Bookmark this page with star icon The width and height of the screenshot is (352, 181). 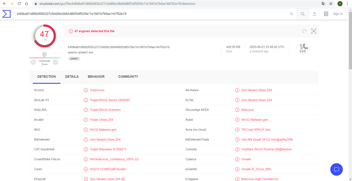pos(331,4)
